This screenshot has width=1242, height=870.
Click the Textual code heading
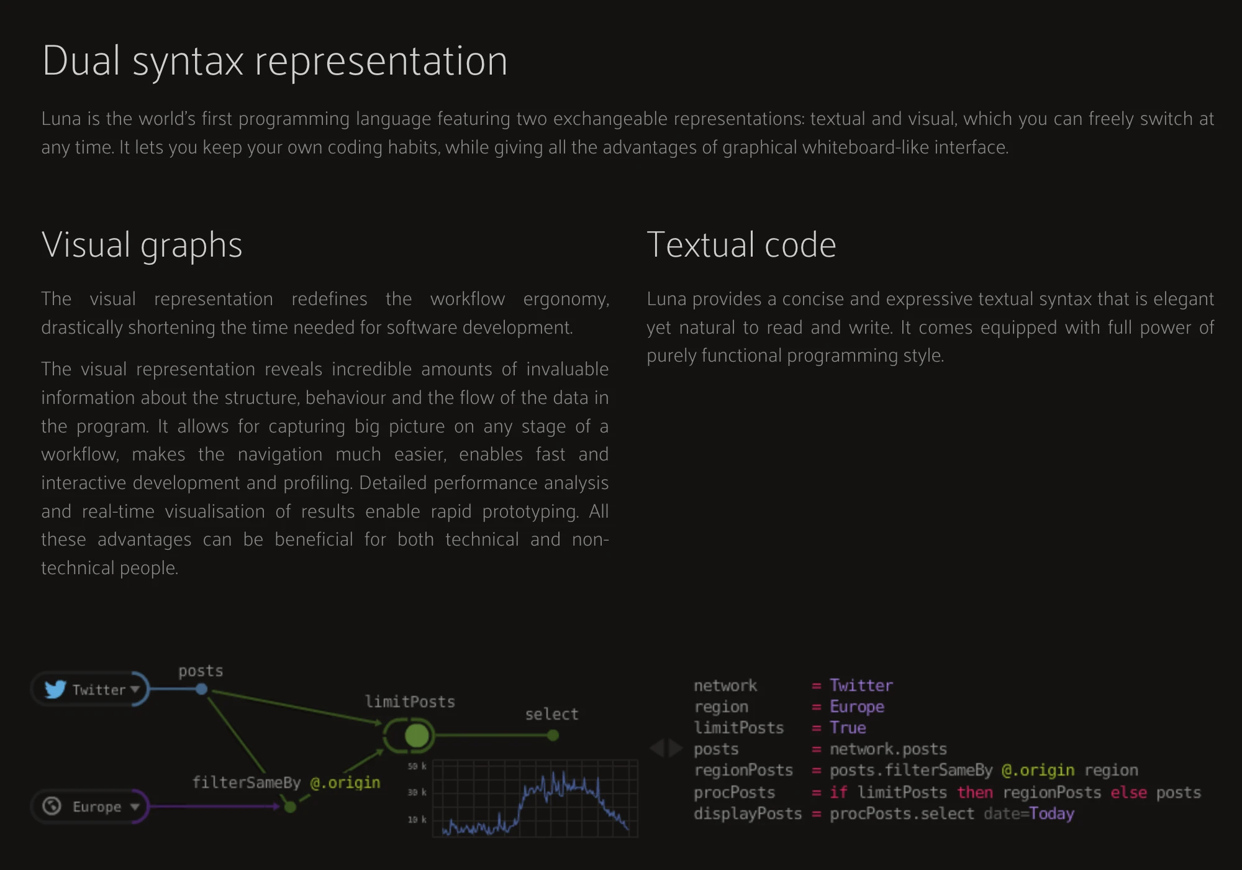[x=741, y=244]
